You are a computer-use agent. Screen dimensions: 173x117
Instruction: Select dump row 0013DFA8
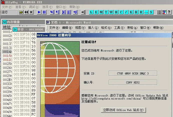pos(24,54)
